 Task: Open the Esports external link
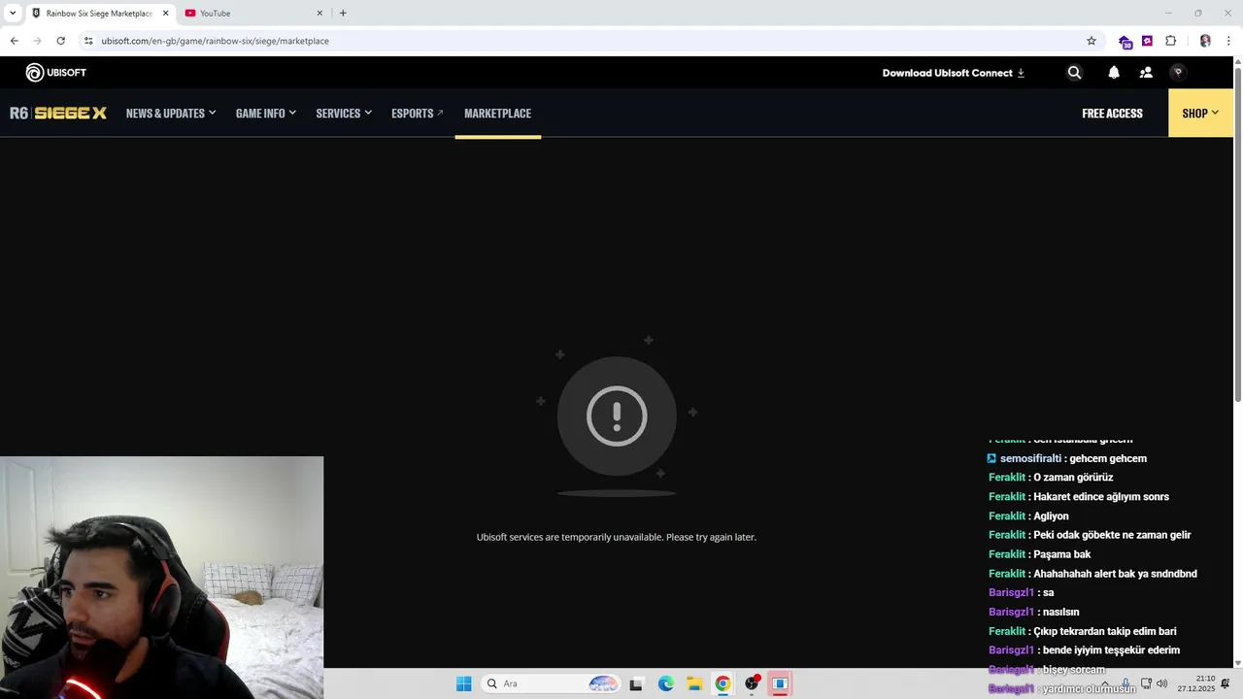pyautogui.click(x=418, y=114)
